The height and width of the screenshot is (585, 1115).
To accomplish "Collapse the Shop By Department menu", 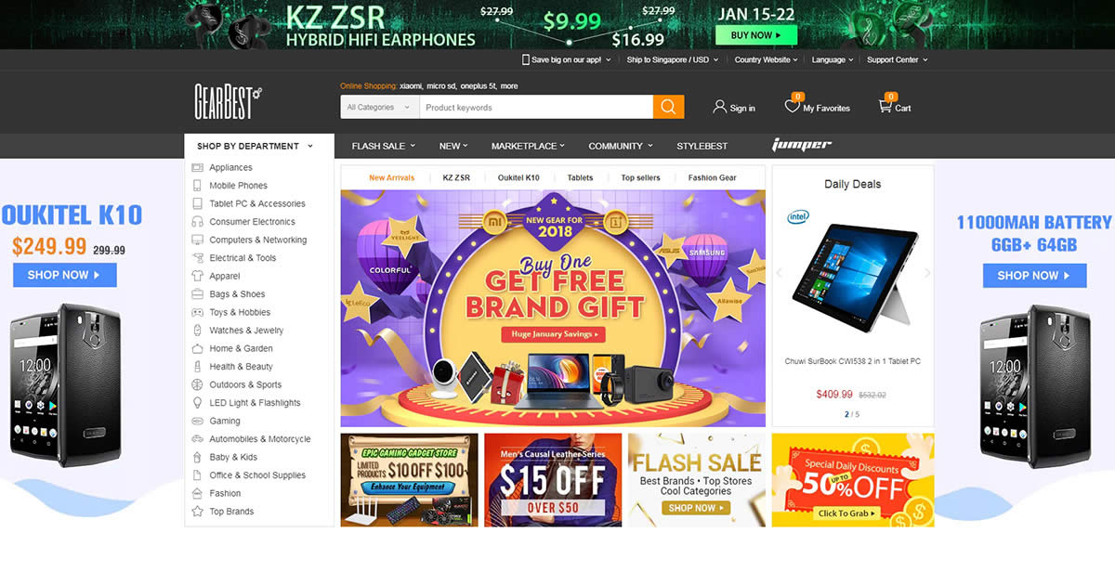I will [255, 146].
